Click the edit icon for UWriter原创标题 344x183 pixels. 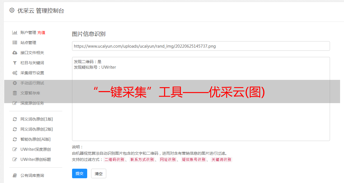click(x=15, y=159)
